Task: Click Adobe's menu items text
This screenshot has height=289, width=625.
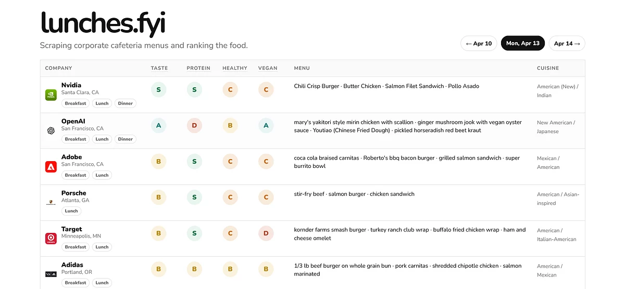Action: click(407, 162)
